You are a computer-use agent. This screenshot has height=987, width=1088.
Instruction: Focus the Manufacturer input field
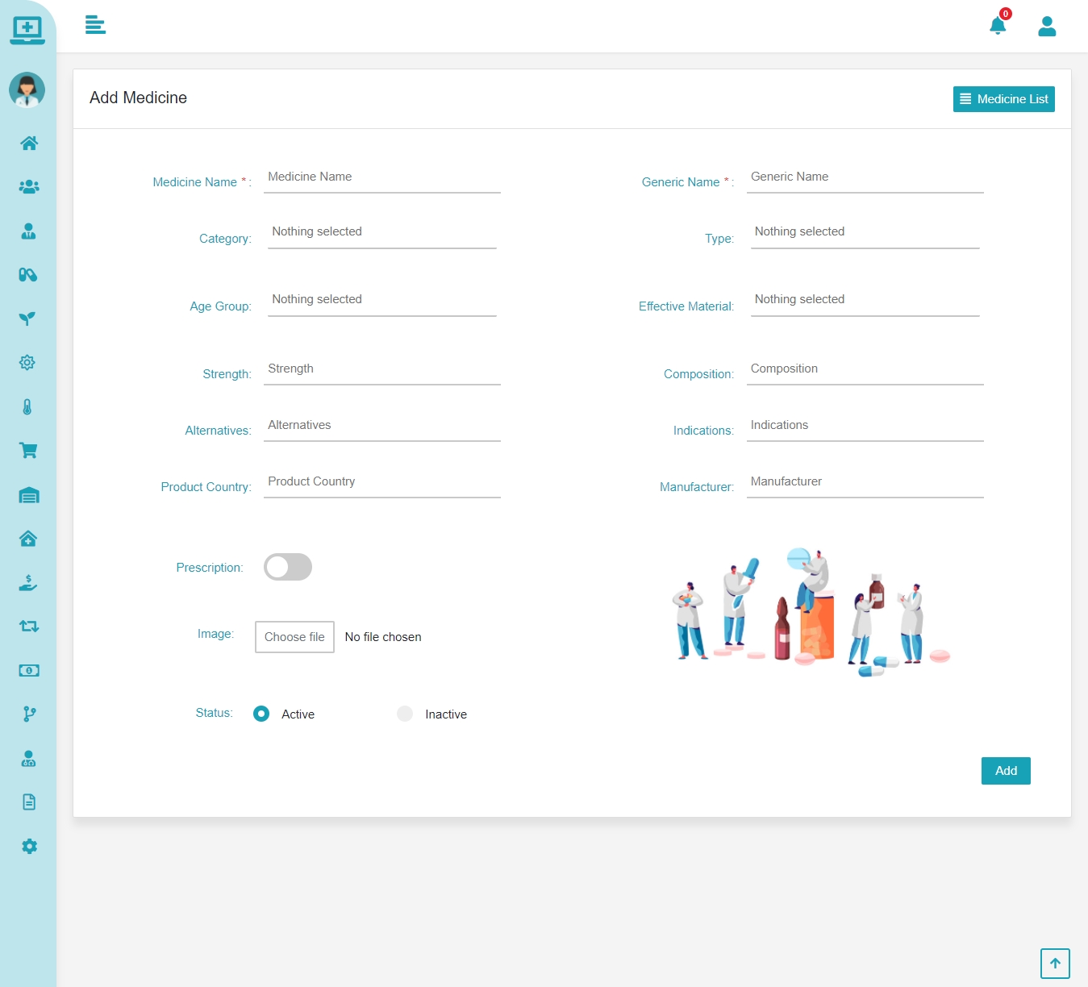[865, 482]
